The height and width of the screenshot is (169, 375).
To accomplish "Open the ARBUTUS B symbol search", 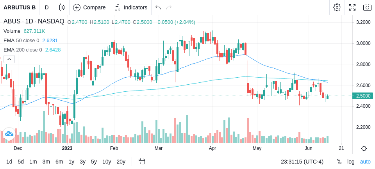I will 20,7.
